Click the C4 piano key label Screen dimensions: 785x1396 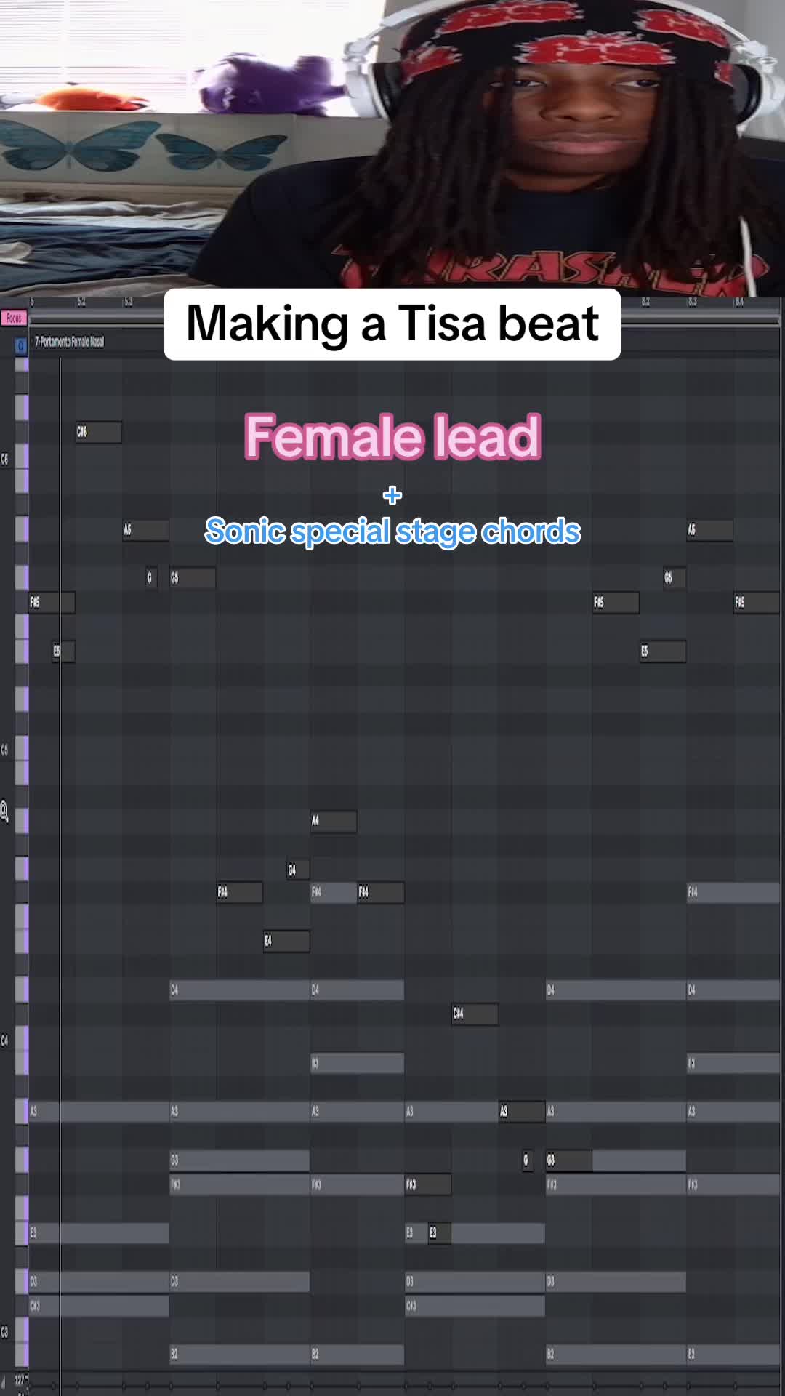(4, 1040)
